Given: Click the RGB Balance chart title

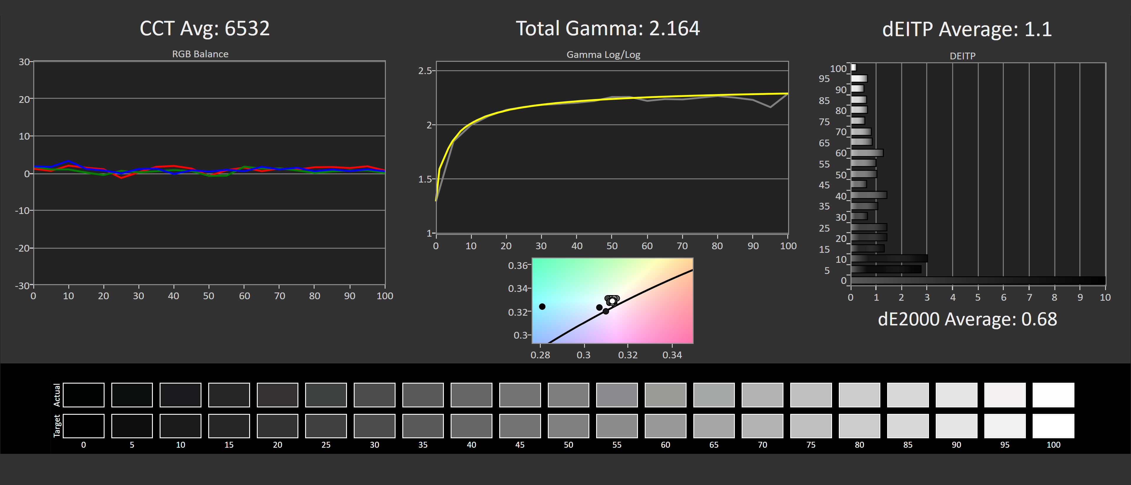Looking at the screenshot, I should (x=200, y=54).
